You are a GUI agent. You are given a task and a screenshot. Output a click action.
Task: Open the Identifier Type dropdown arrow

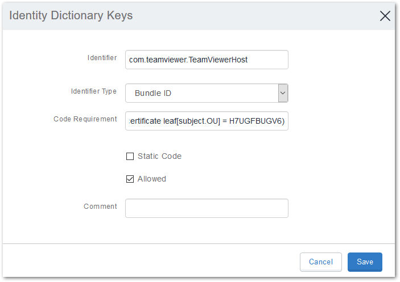[283, 93]
